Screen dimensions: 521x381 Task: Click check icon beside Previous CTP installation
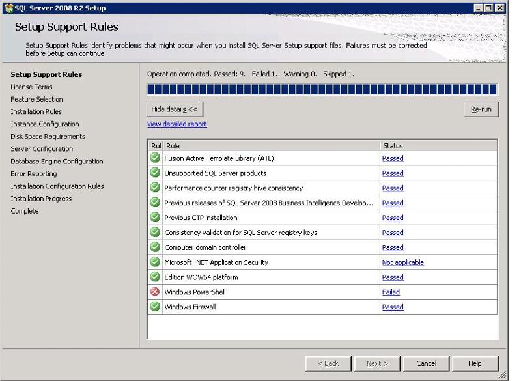click(155, 218)
